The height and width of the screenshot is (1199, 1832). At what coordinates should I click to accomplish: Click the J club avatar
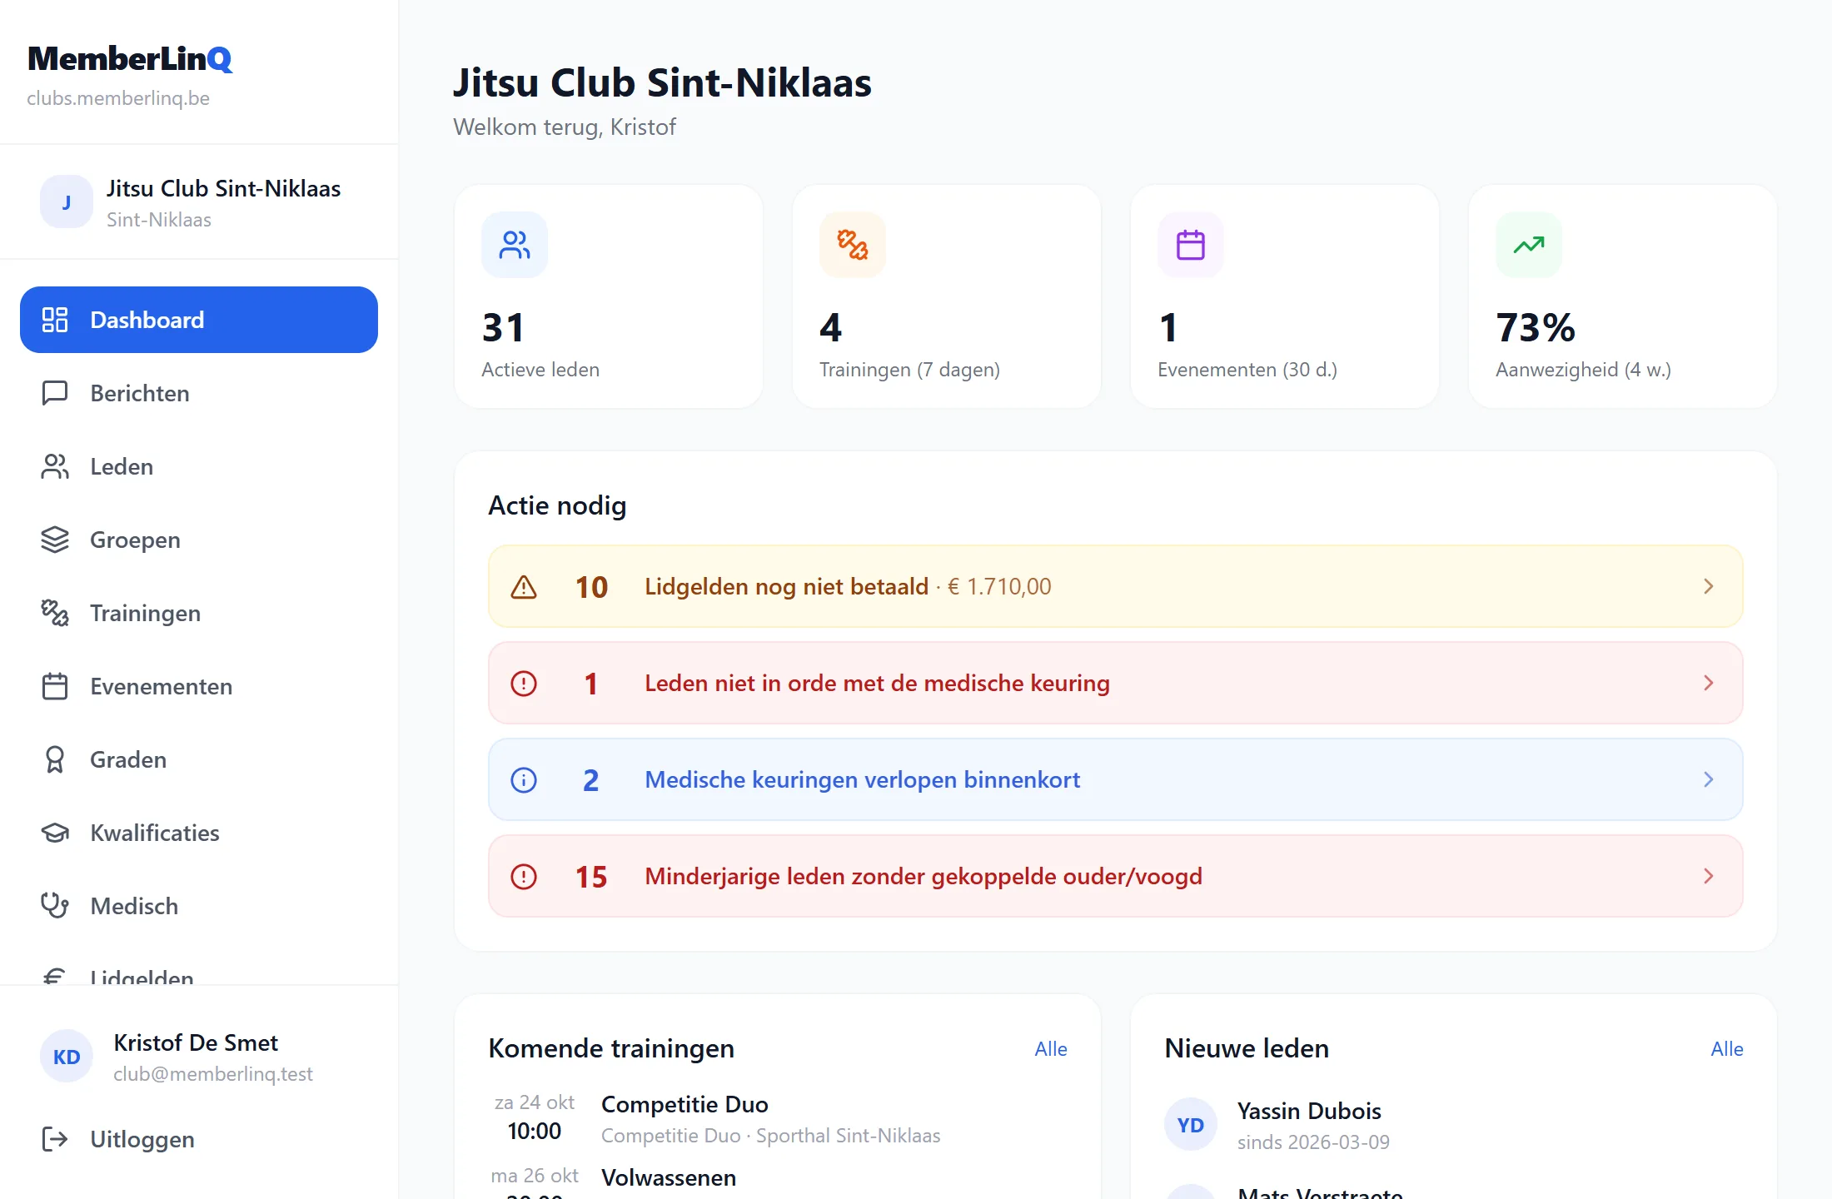click(x=67, y=201)
